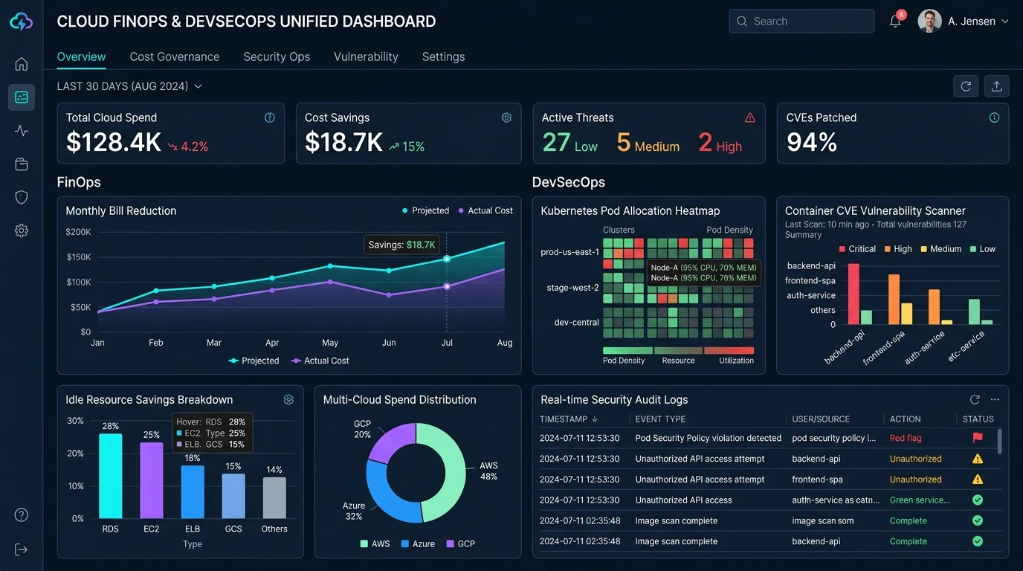The width and height of the screenshot is (1023, 571).
Task: Open the activity pulse sidebar icon
Action: pos(22,131)
